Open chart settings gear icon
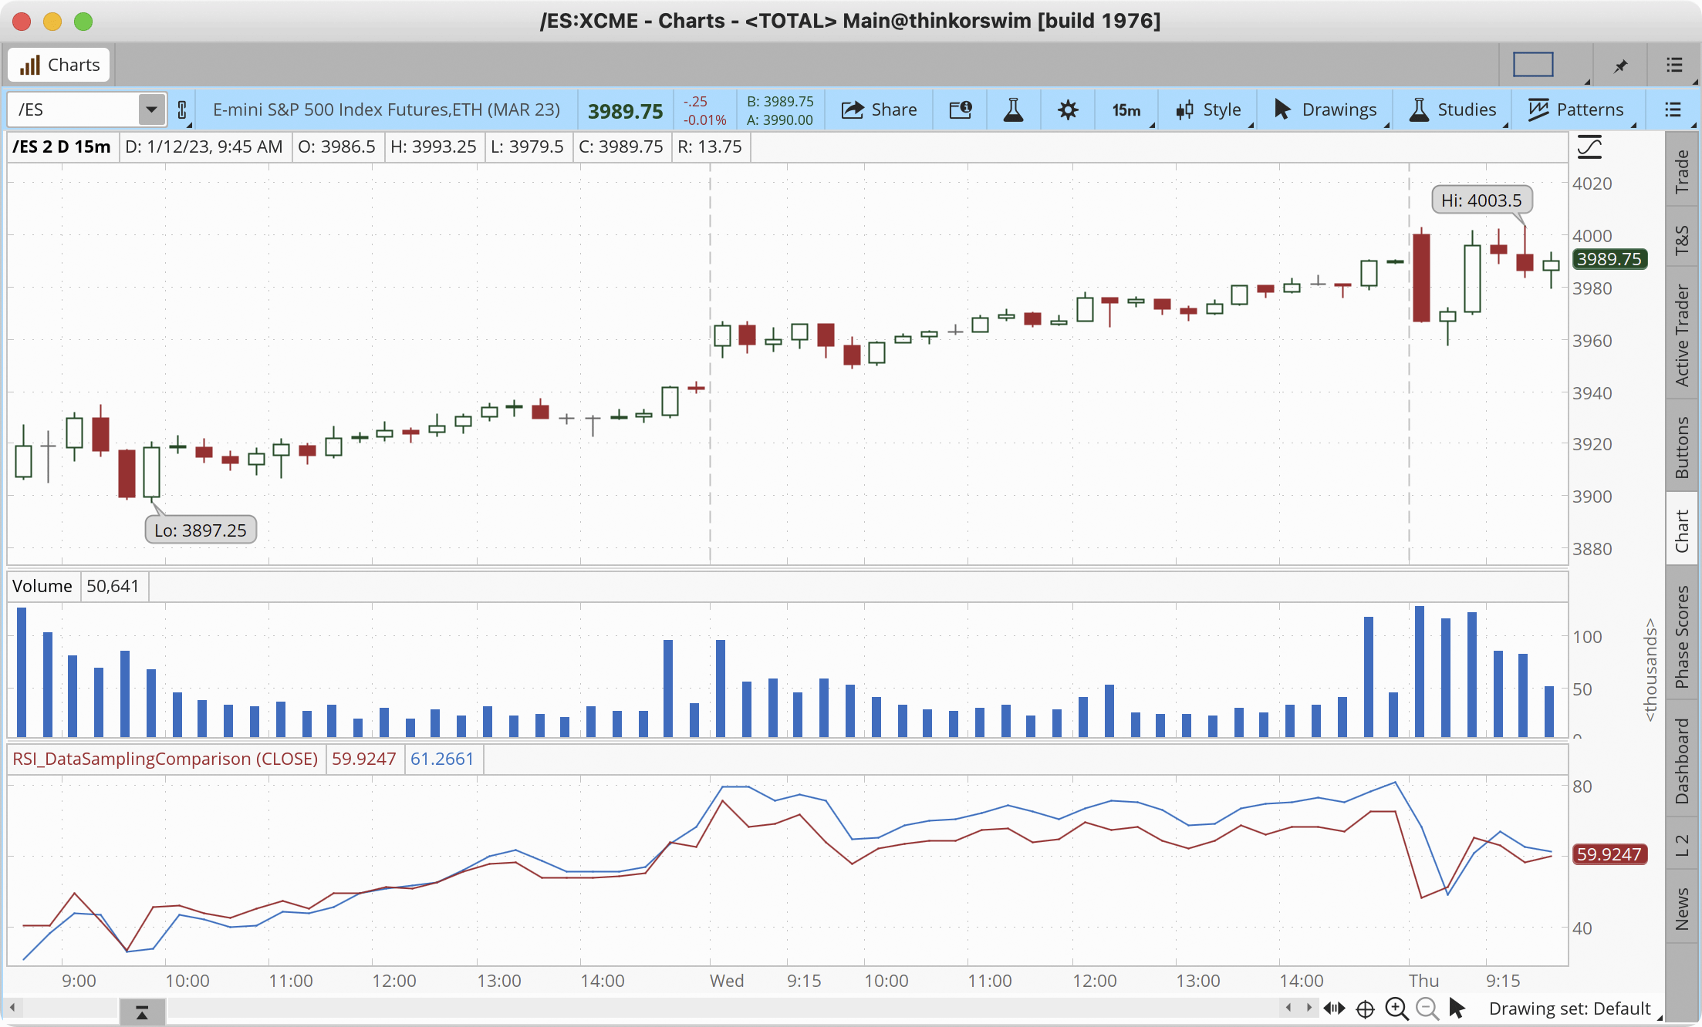 click(1068, 109)
